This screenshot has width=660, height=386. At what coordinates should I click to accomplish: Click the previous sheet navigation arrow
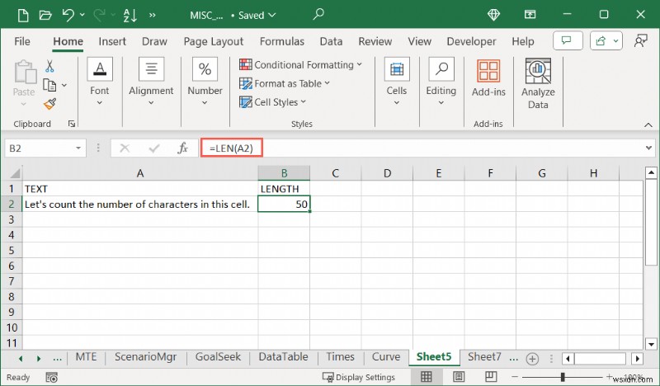click(x=20, y=359)
